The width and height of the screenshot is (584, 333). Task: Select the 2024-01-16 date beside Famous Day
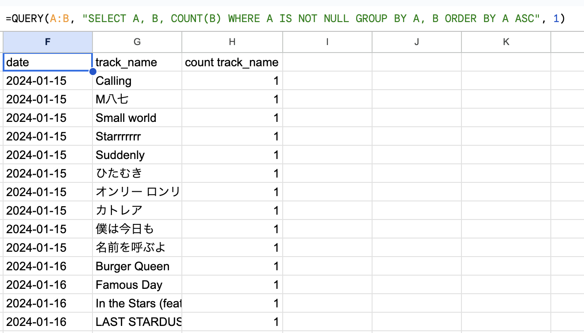coord(48,285)
